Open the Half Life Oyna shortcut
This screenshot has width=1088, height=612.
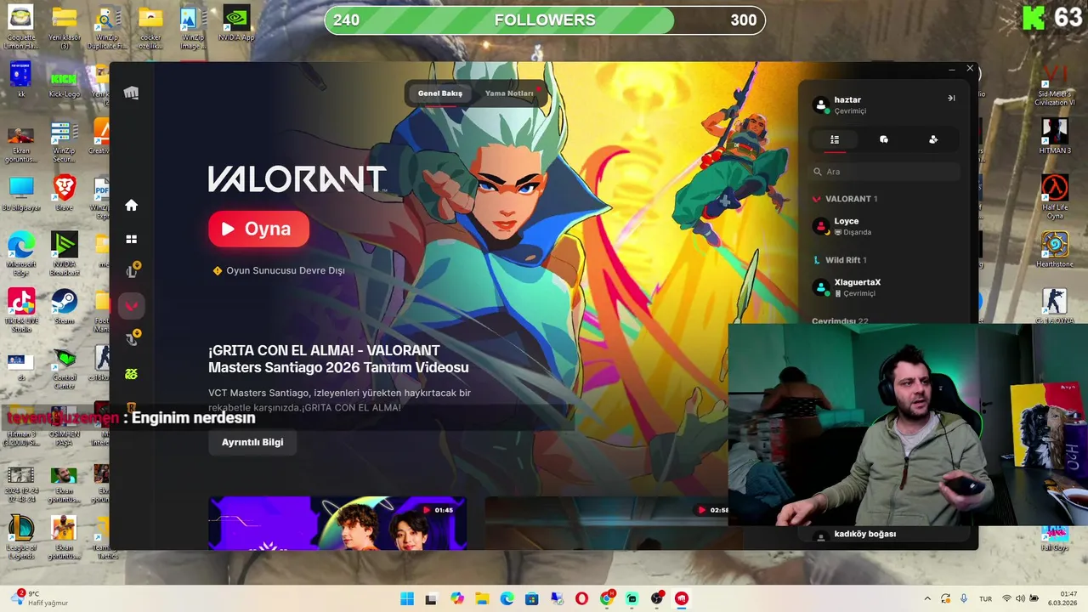(x=1055, y=195)
